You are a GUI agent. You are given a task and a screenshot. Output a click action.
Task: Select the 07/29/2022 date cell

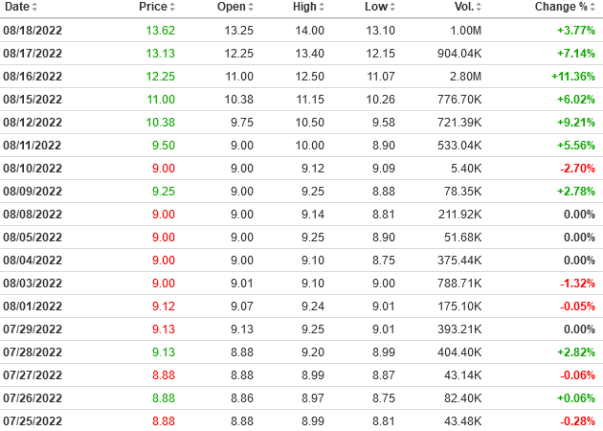(x=33, y=329)
